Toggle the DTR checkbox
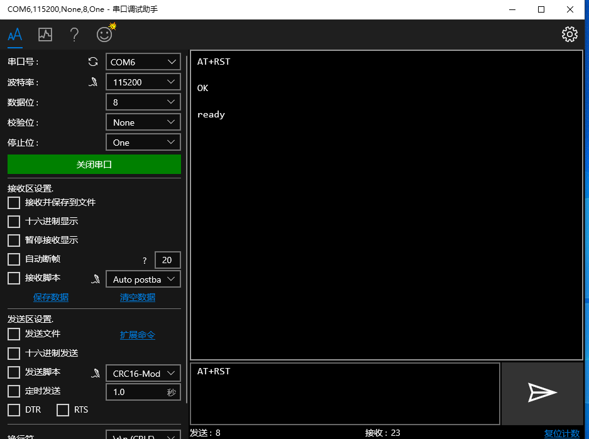Image resolution: width=589 pixels, height=439 pixels. pyautogui.click(x=13, y=409)
